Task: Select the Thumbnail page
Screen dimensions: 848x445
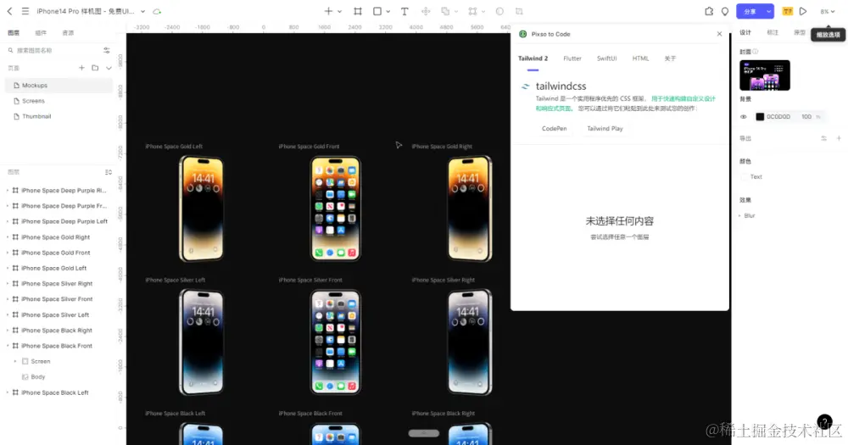Action: coord(59,117)
